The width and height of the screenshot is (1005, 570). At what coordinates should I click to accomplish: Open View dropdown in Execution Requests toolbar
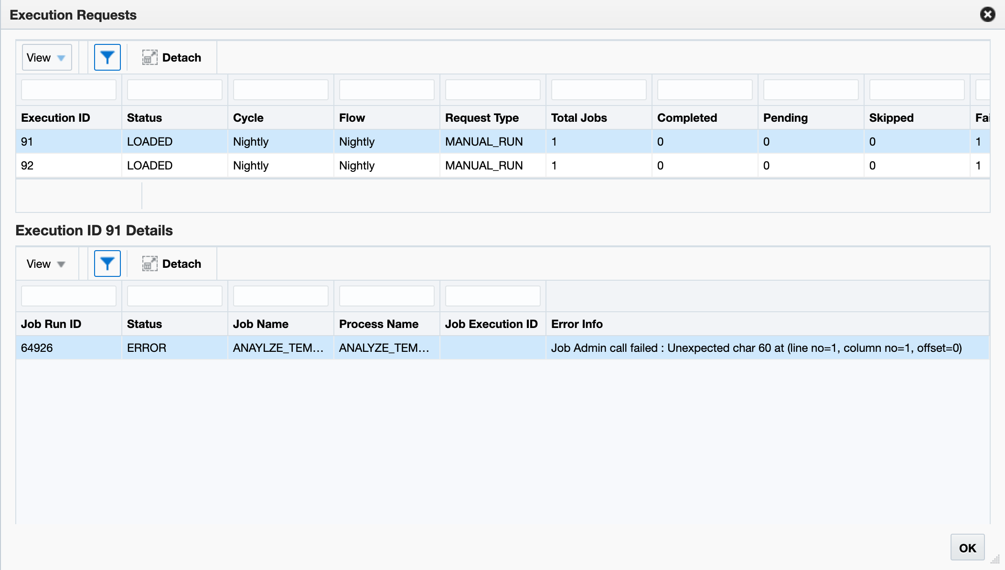(x=46, y=58)
